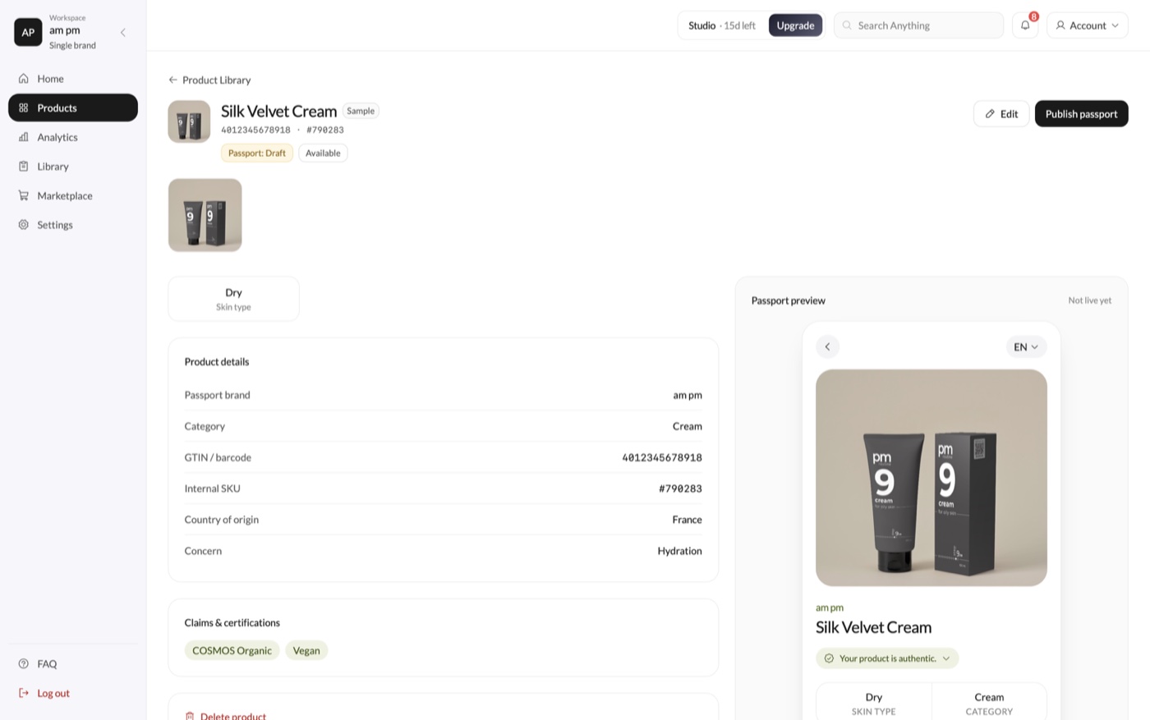This screenshot has height=720, width=1150.
Task: Click the Hydration concern value
Action: (679, 551)
